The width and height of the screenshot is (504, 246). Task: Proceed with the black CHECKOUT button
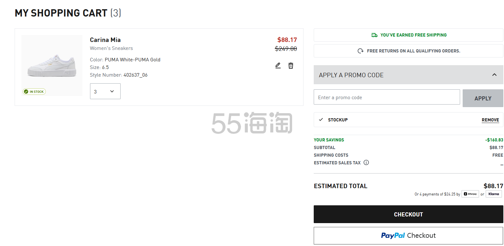coord(408,214)
